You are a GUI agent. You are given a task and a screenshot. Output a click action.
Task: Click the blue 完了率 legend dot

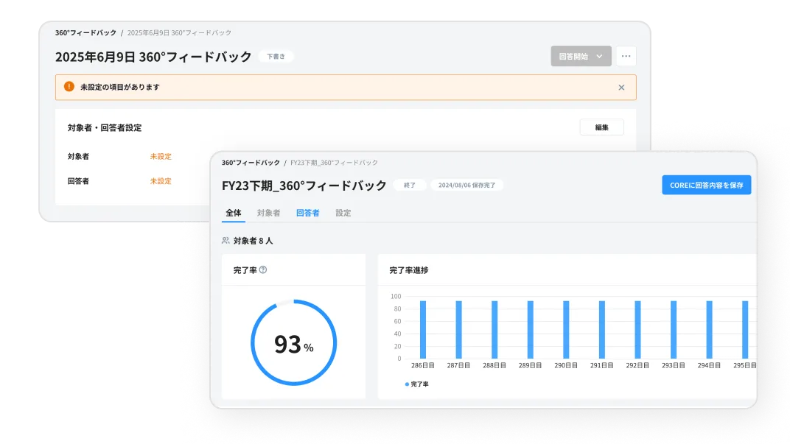point(406,383)
